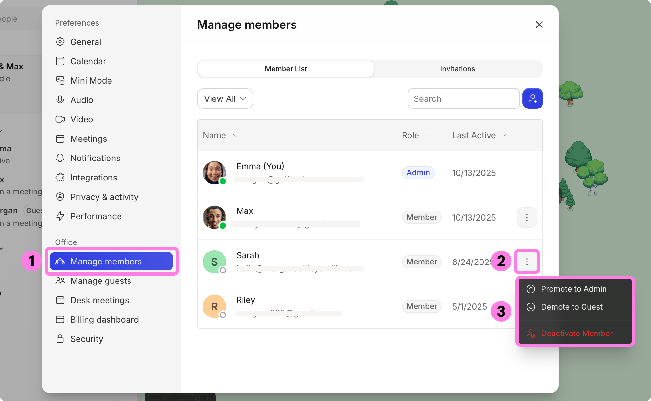651x401 pixels.
Task: Click the Privacy & activity shield icon
Action: pyautogui.click(x=60, y=197)
